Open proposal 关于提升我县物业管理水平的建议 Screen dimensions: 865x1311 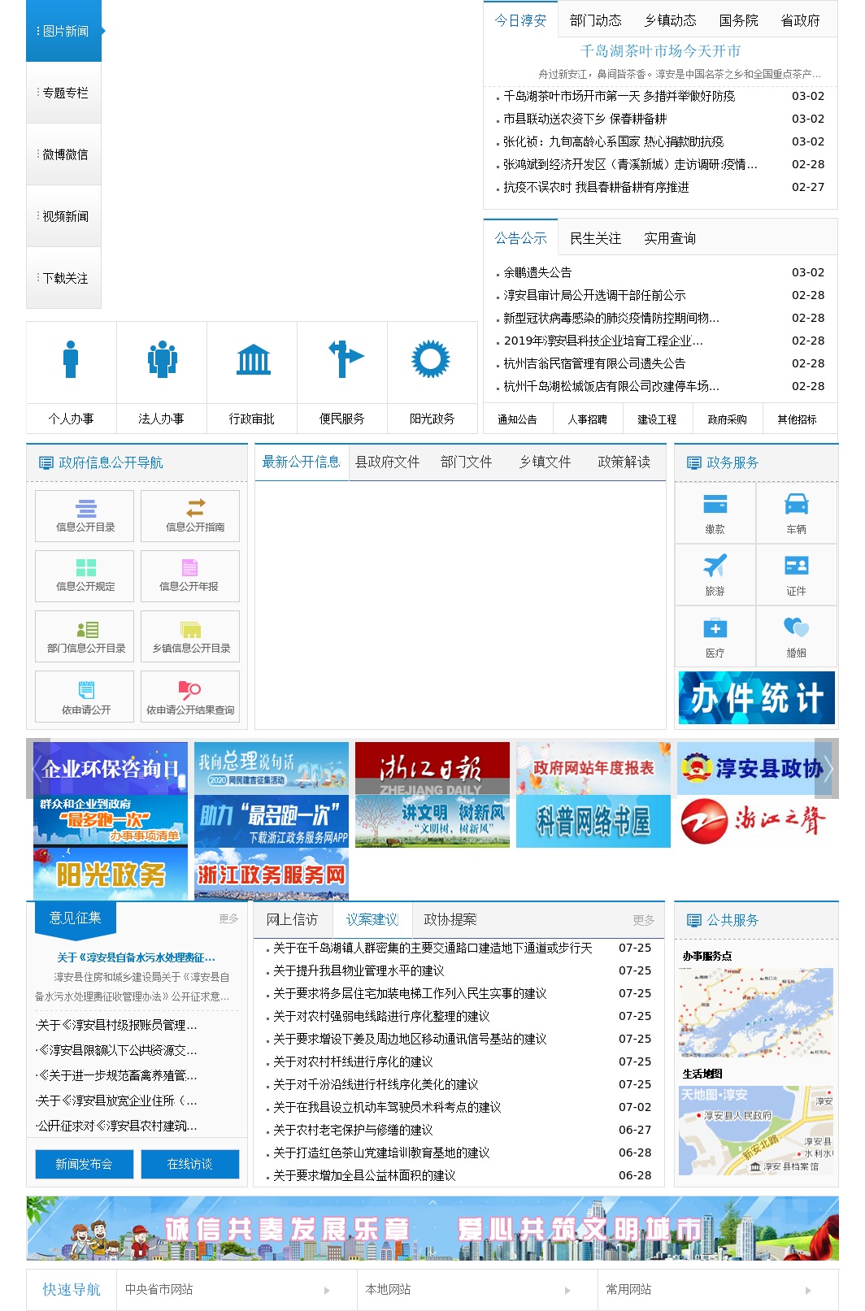(359, 970)
